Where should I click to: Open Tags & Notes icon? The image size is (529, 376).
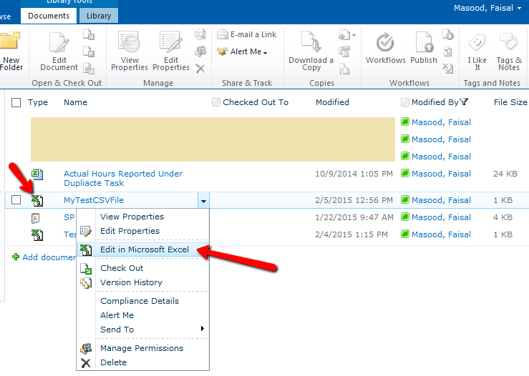tap(508, 41)
